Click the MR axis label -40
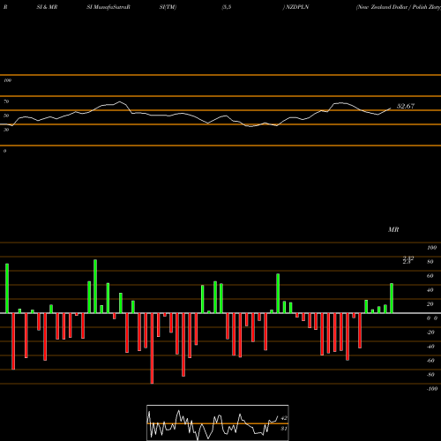 (x=430, y=347)
